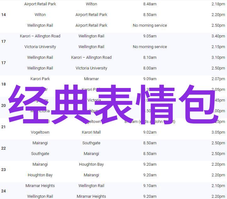The height and width of the screenshot is (199, 227).
Task: Select 'Victoria University' on the 8.00am row
Action: [91, 68]
